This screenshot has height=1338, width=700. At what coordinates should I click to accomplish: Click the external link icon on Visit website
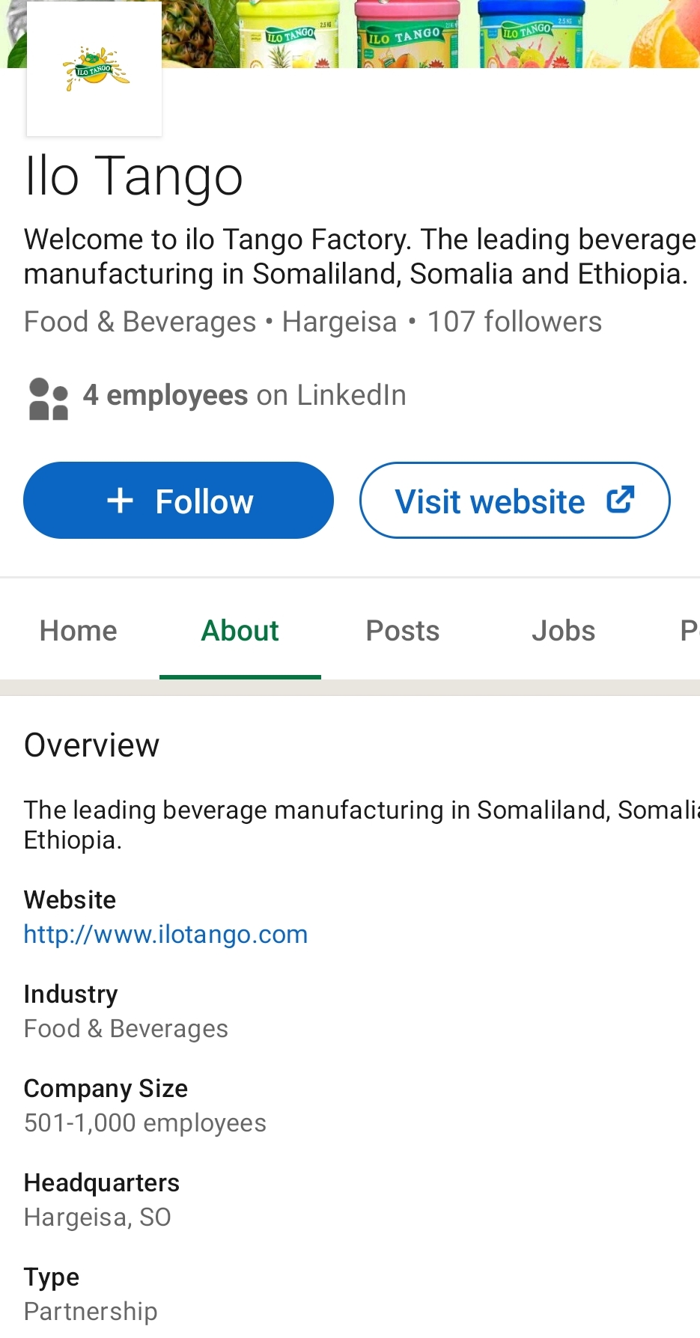[x=621, y=500]
